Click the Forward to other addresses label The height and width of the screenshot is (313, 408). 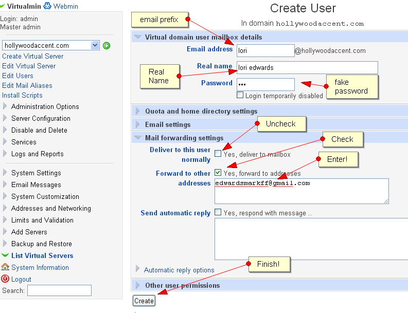click(183, 178)
